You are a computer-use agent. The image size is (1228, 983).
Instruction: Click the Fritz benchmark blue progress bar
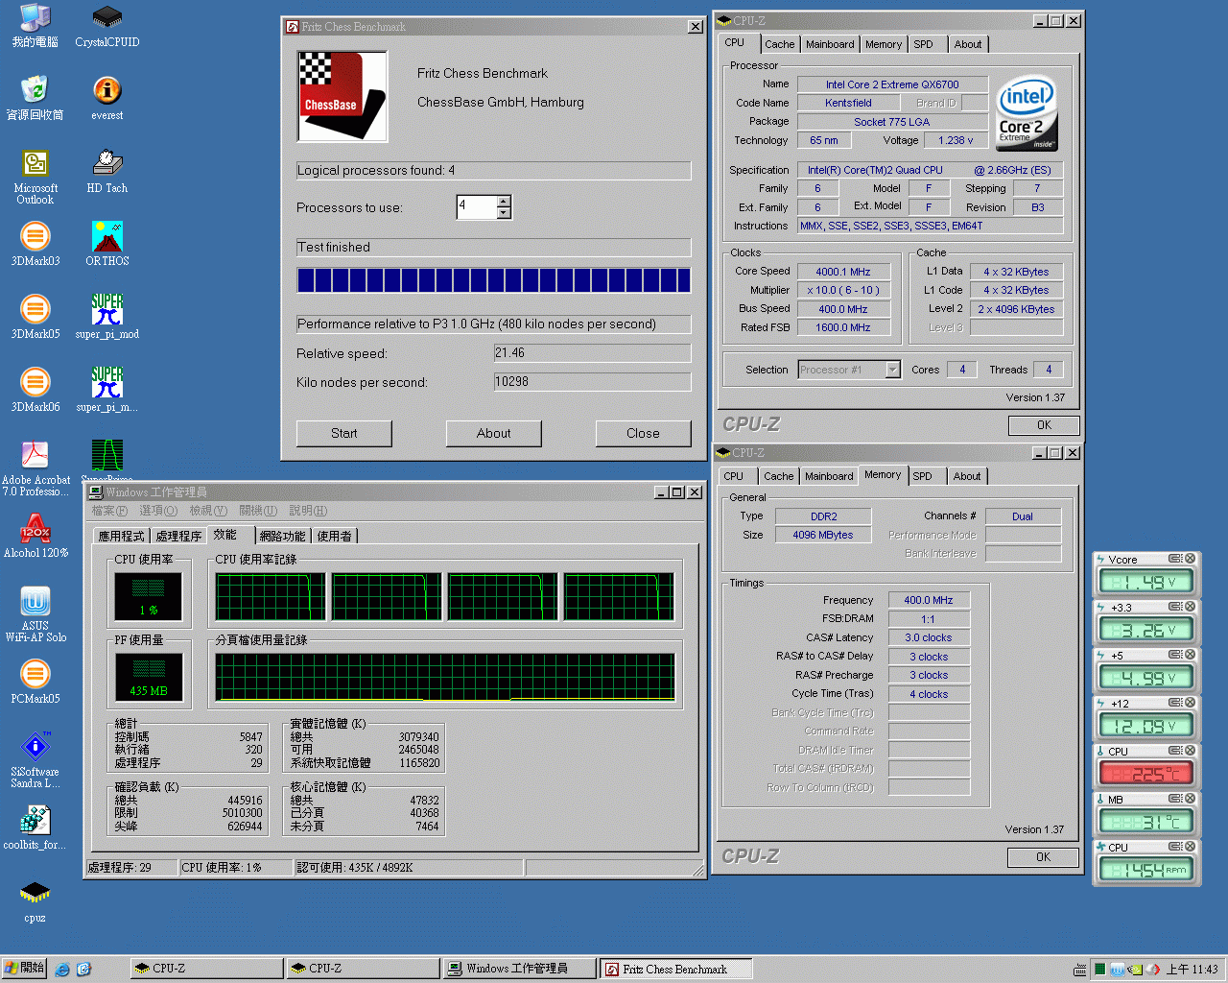[x=494, y=280]
